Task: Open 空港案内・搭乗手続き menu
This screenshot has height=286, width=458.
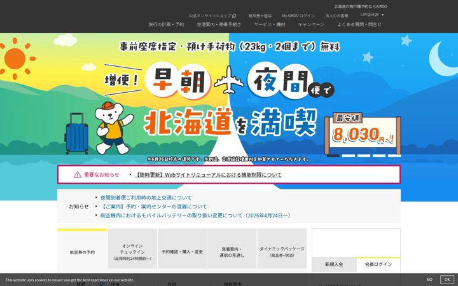Action: tap(219, 25)
